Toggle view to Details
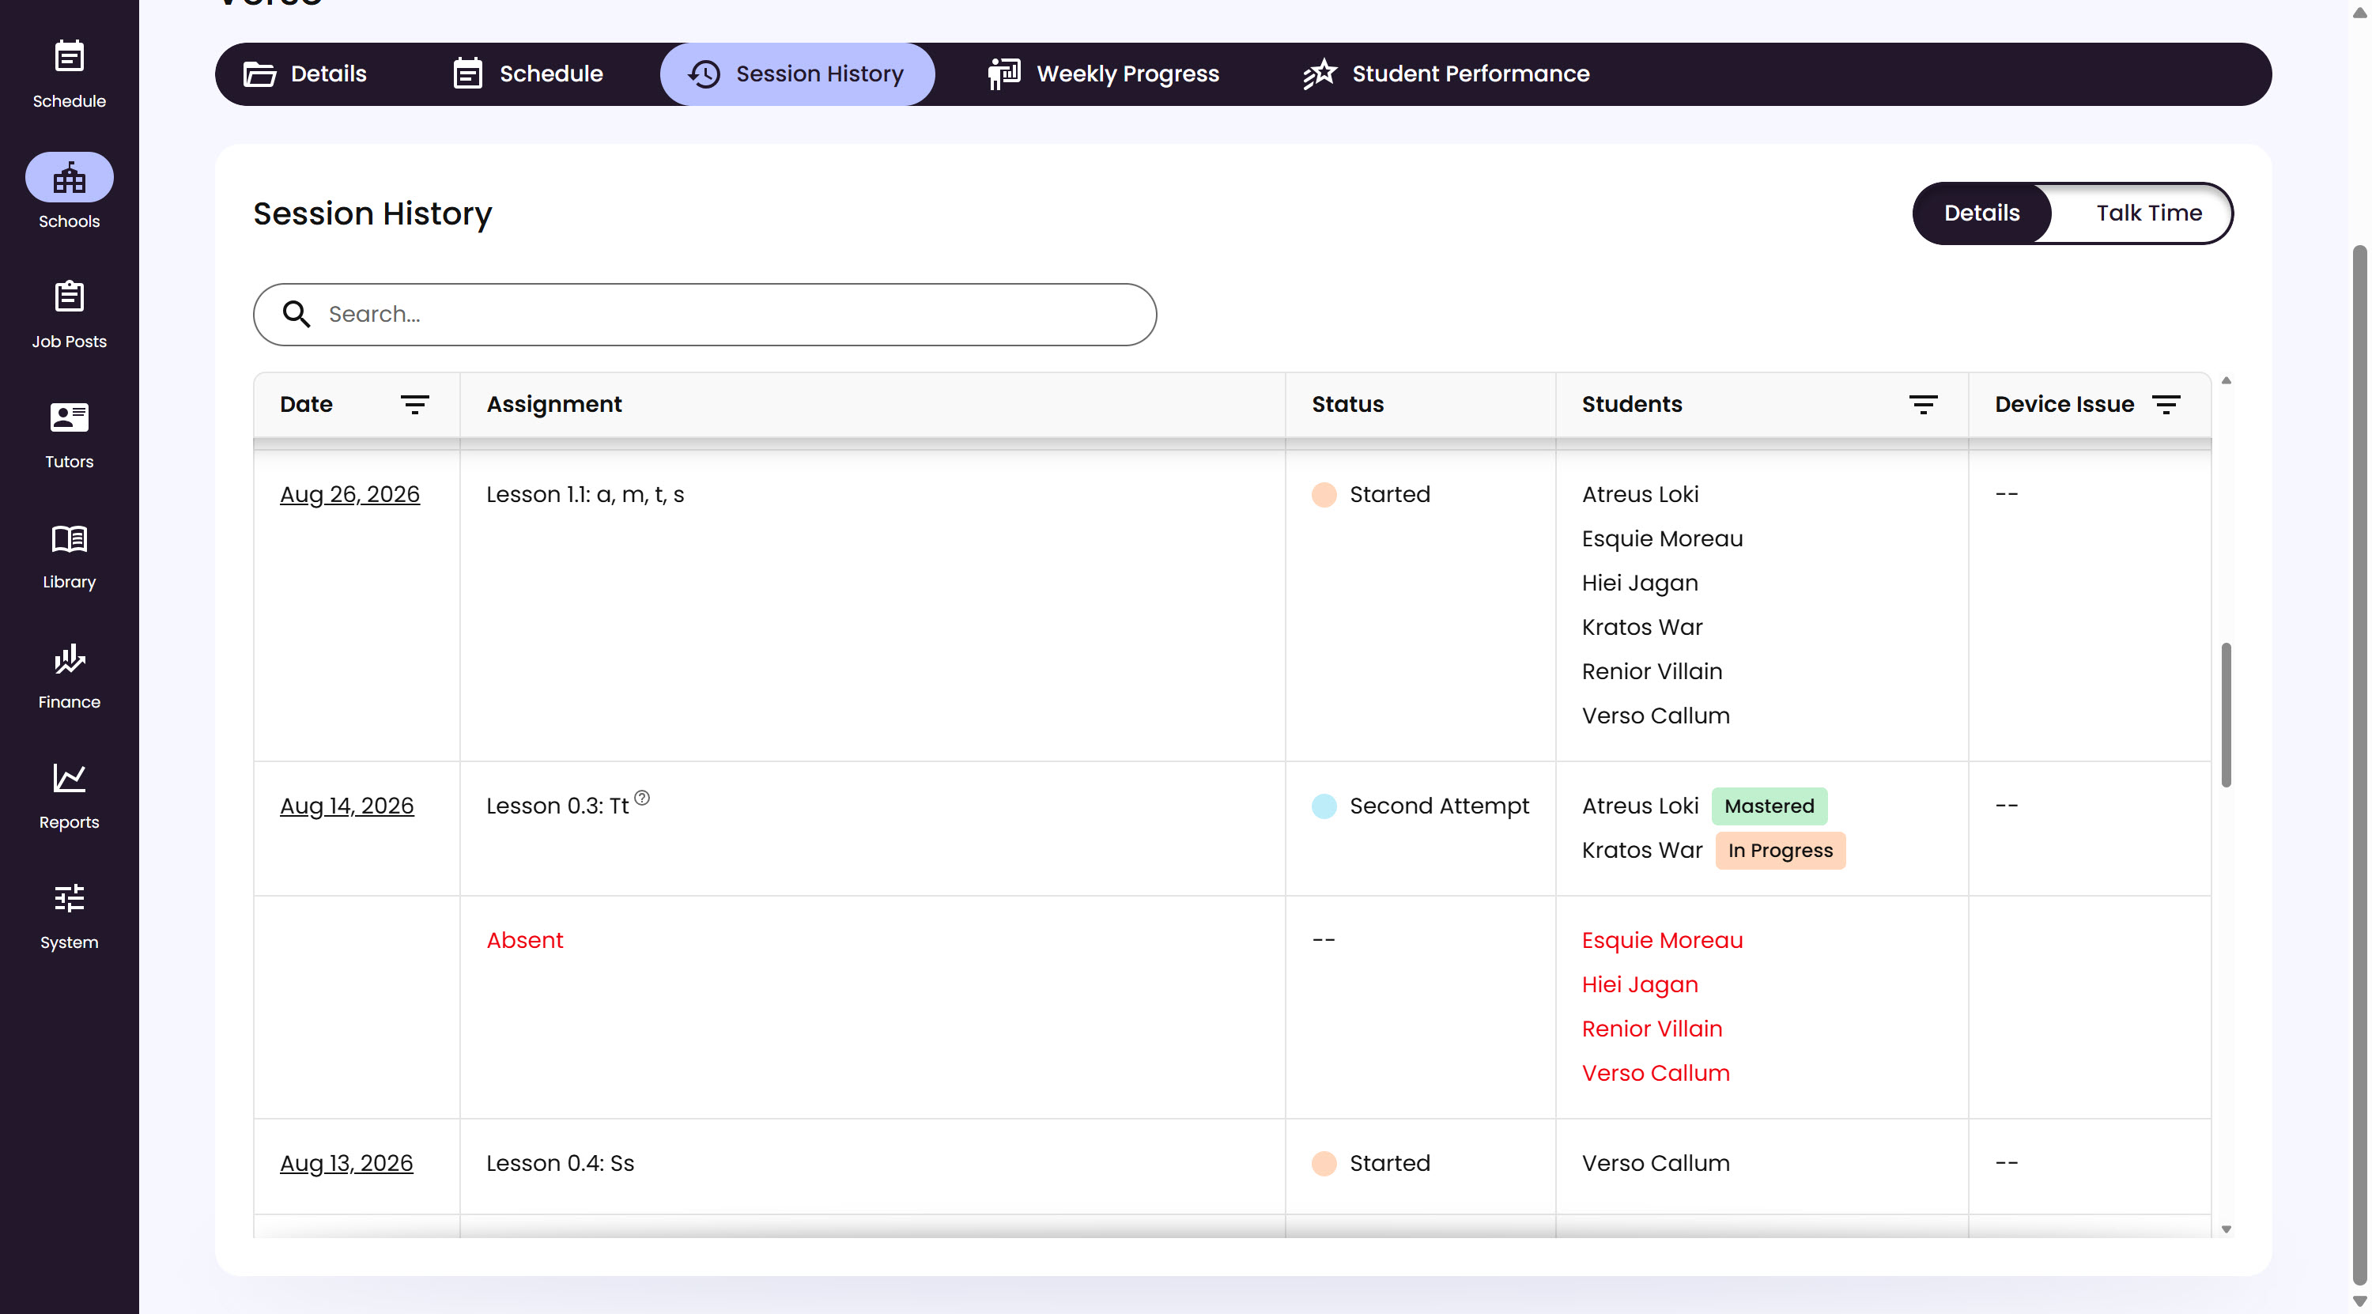This screenshot has width=2372, height=1314. pyautogui.click(x=1981, y=213)
